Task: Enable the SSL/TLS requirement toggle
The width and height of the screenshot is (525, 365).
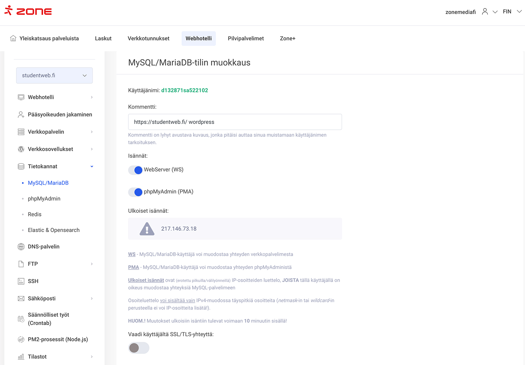Action: pos(139,348)
